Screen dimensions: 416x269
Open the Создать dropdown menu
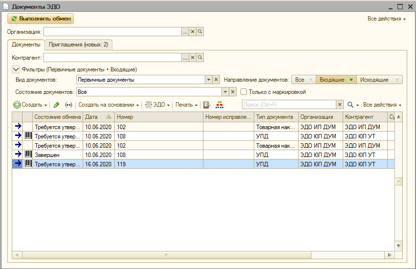point(30,105)
